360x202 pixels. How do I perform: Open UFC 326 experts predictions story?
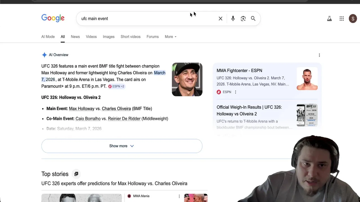coord(114,183)
